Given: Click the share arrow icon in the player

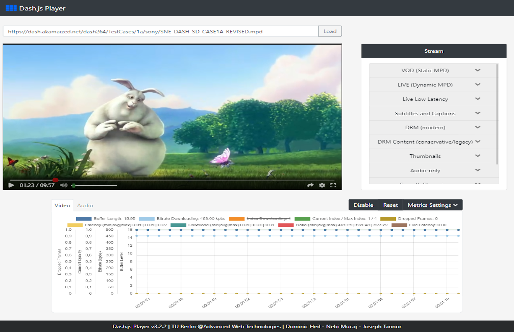Looking at the screenshot, I should point(310,185).
